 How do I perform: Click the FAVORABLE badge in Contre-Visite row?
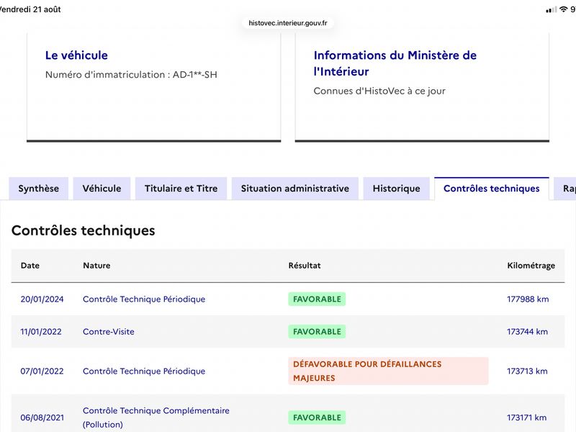pyautogui.click(x=317, y=331)
